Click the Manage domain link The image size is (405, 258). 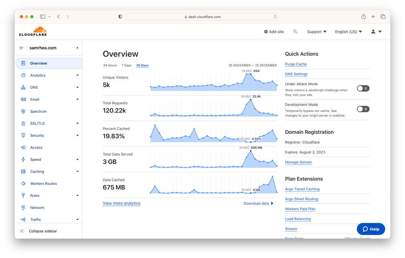pyautogui.click(x=298, y=162)
